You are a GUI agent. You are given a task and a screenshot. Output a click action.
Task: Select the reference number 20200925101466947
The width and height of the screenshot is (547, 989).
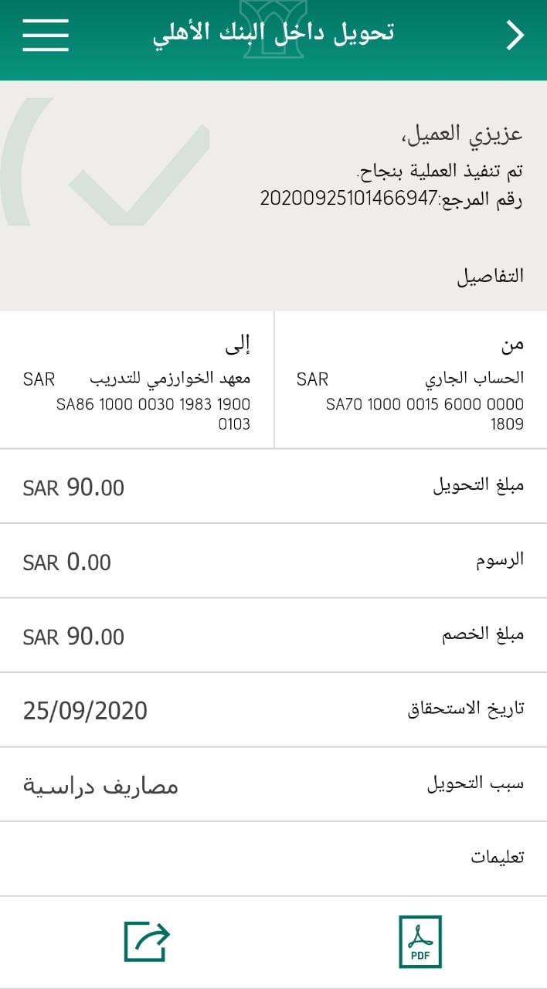click(x=349, y=199)
